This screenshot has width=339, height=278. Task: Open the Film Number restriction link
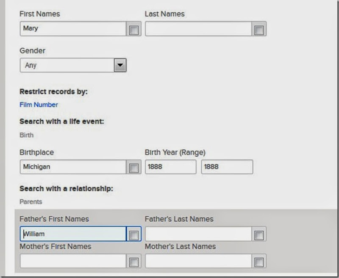(39, 105)
